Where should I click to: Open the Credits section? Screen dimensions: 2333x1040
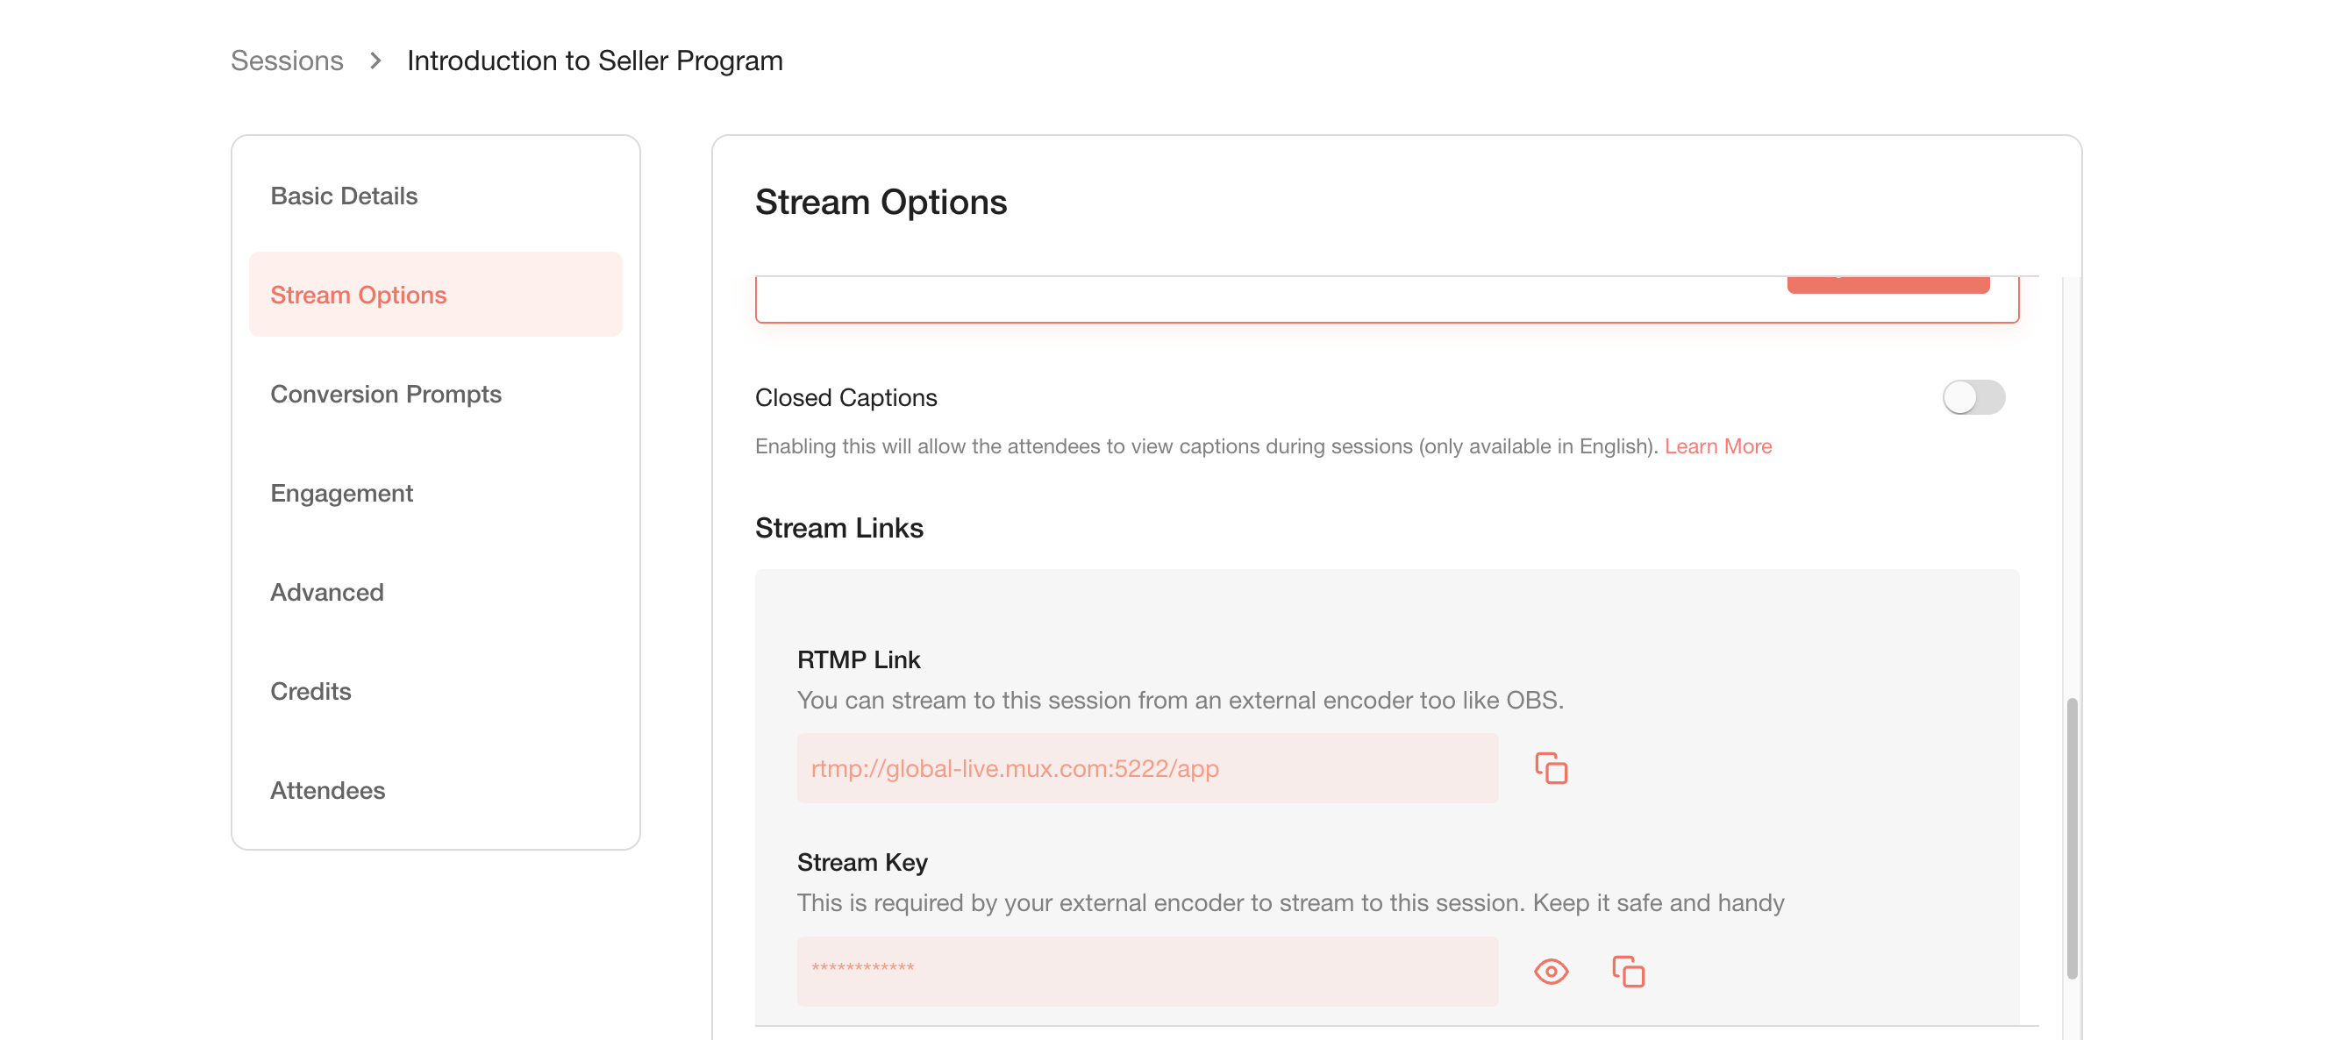pyautogui.click(x=436, y=691)
